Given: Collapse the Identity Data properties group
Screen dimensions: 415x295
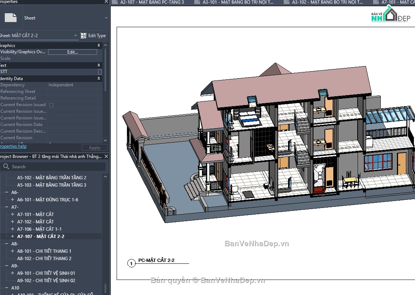Looking at the screenshot, I should (x=99, y=79).
